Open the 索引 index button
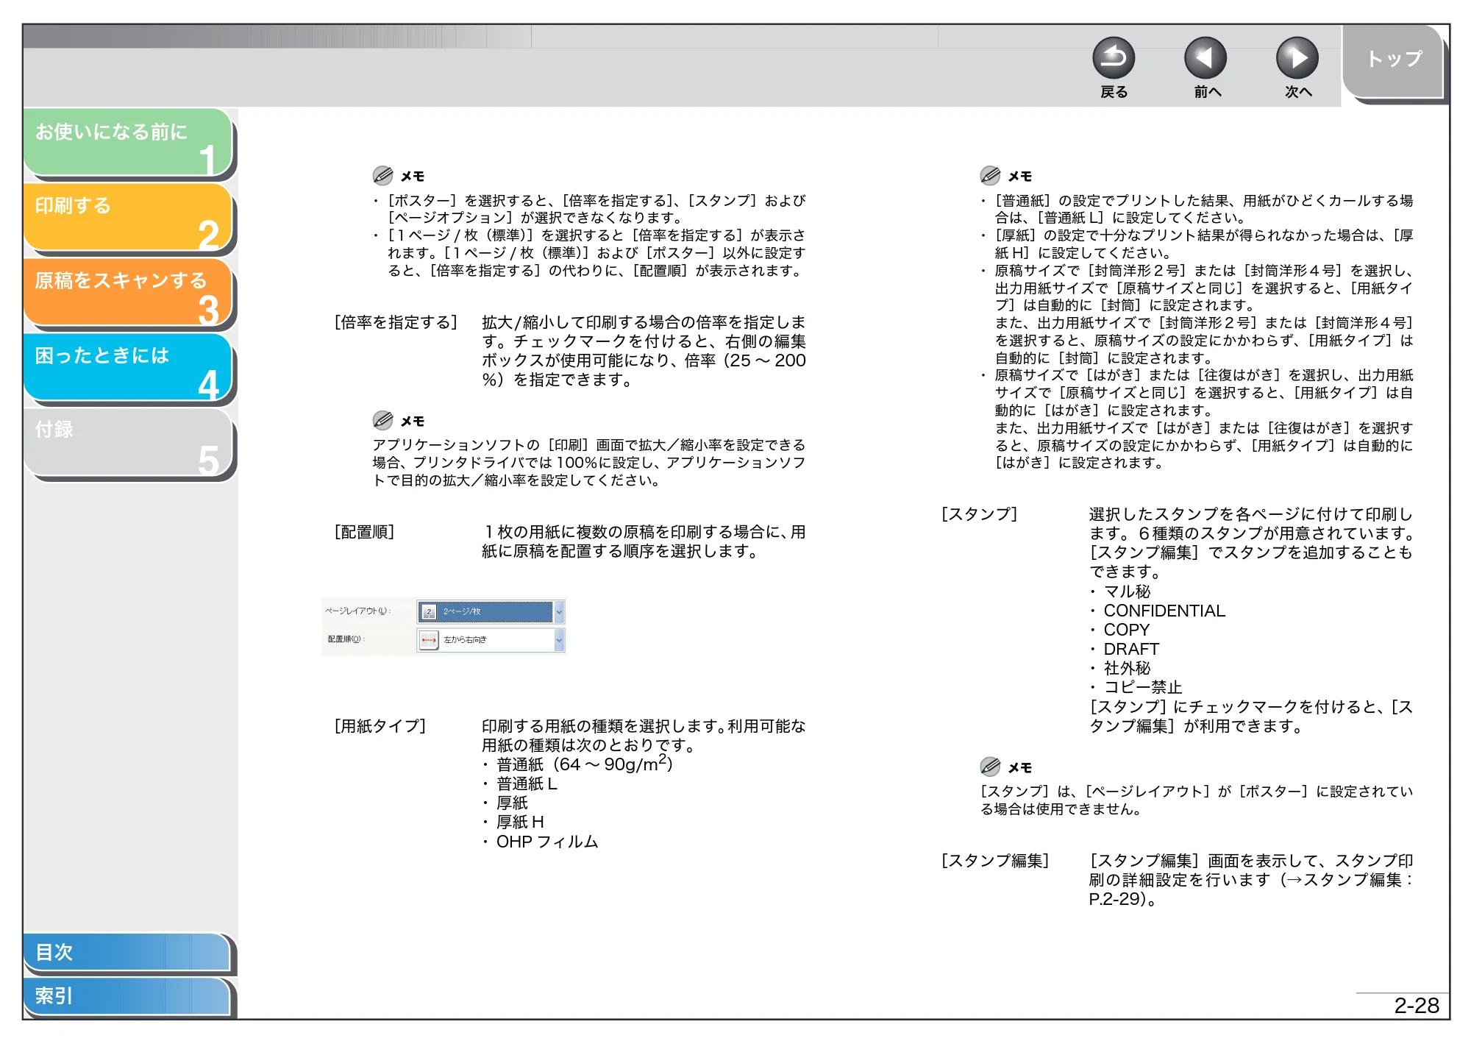The image size is (1471, 1041). tap(127, 996)
